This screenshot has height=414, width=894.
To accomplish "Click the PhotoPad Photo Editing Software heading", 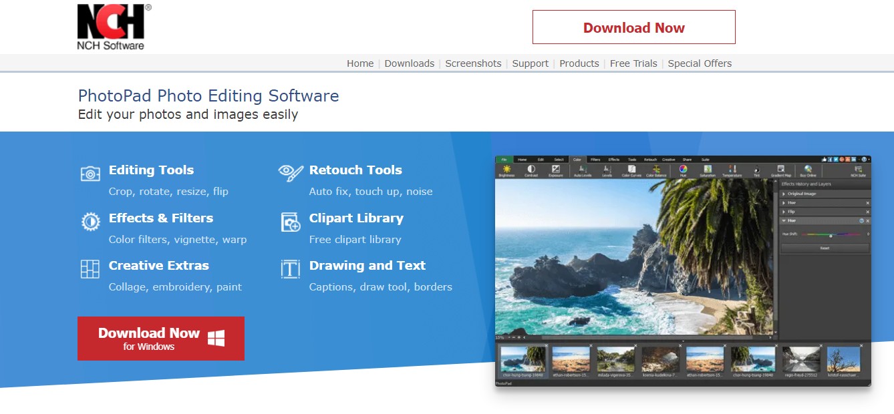I will 208,96.
